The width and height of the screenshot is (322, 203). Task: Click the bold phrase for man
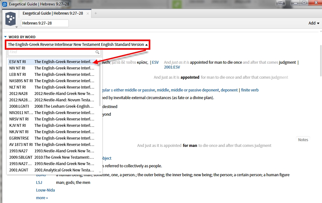click(x=190, y=145)
